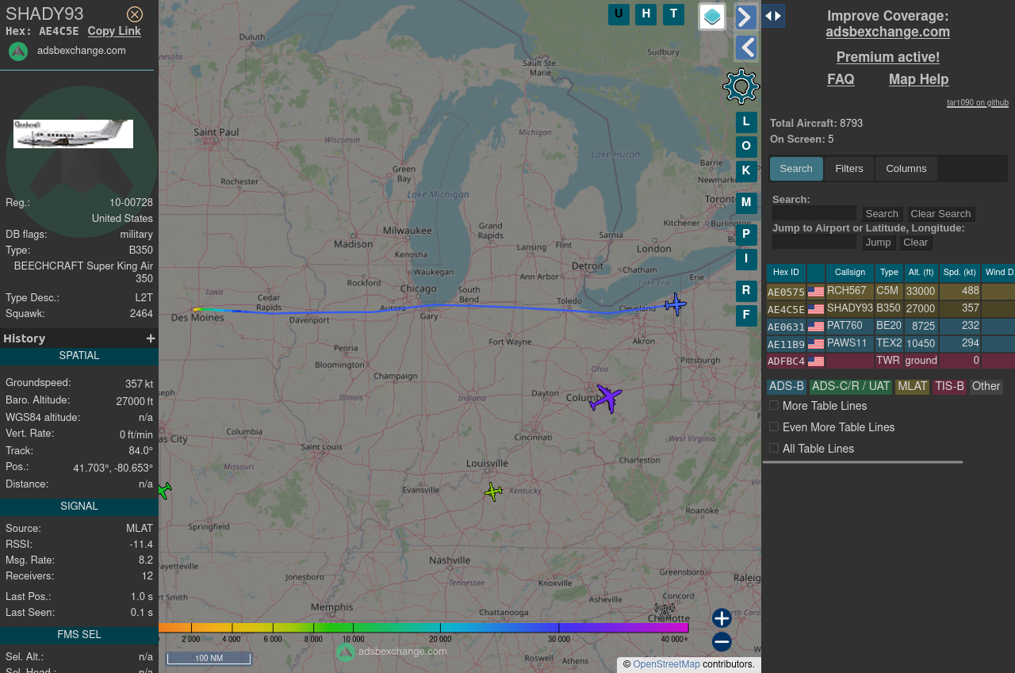This screenshot has height=673, width=1015.
Task: Click the adsbexchange logo in info panel
Action: pos(18,52)
